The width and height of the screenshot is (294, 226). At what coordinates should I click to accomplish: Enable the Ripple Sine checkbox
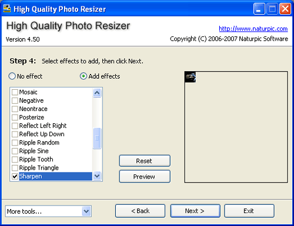(x=15, y=151)
